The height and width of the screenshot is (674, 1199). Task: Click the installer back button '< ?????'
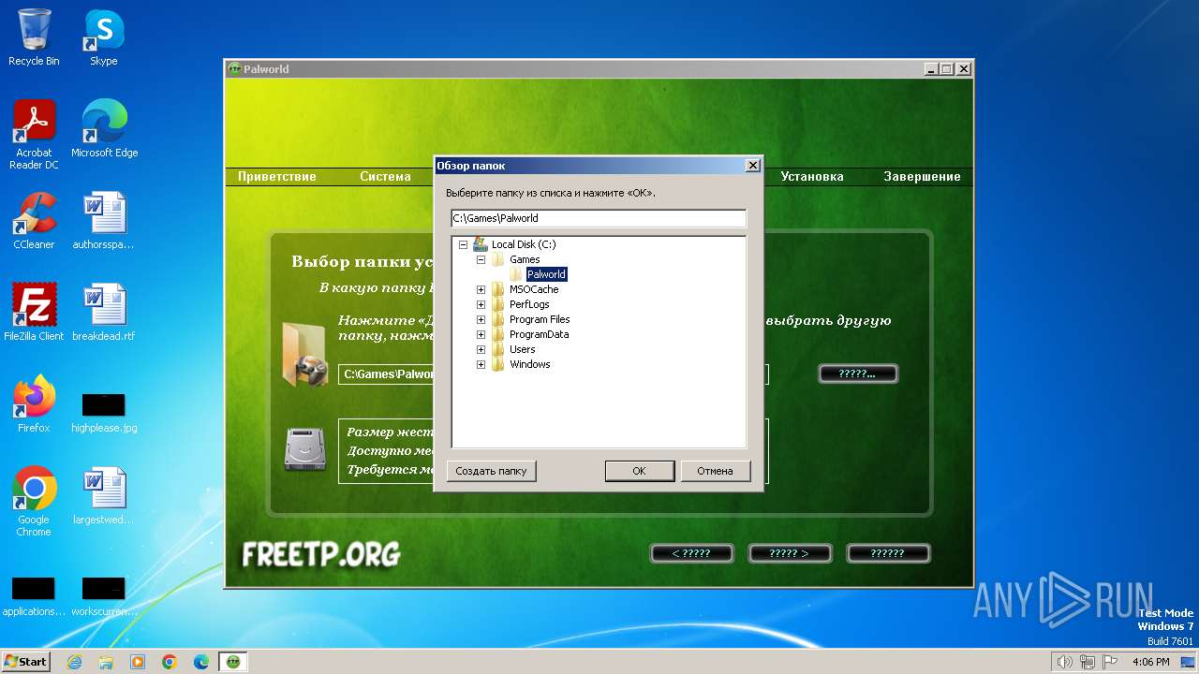tap(691, 553)
